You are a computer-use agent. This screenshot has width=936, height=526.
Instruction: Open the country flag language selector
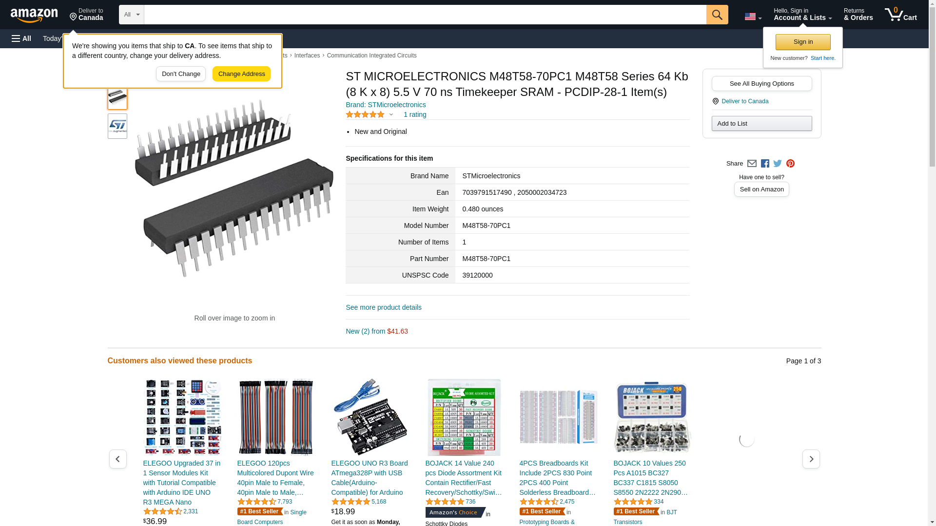[753, 17]
